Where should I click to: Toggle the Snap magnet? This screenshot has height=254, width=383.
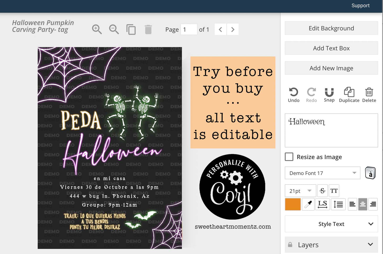tap(329, 92)
